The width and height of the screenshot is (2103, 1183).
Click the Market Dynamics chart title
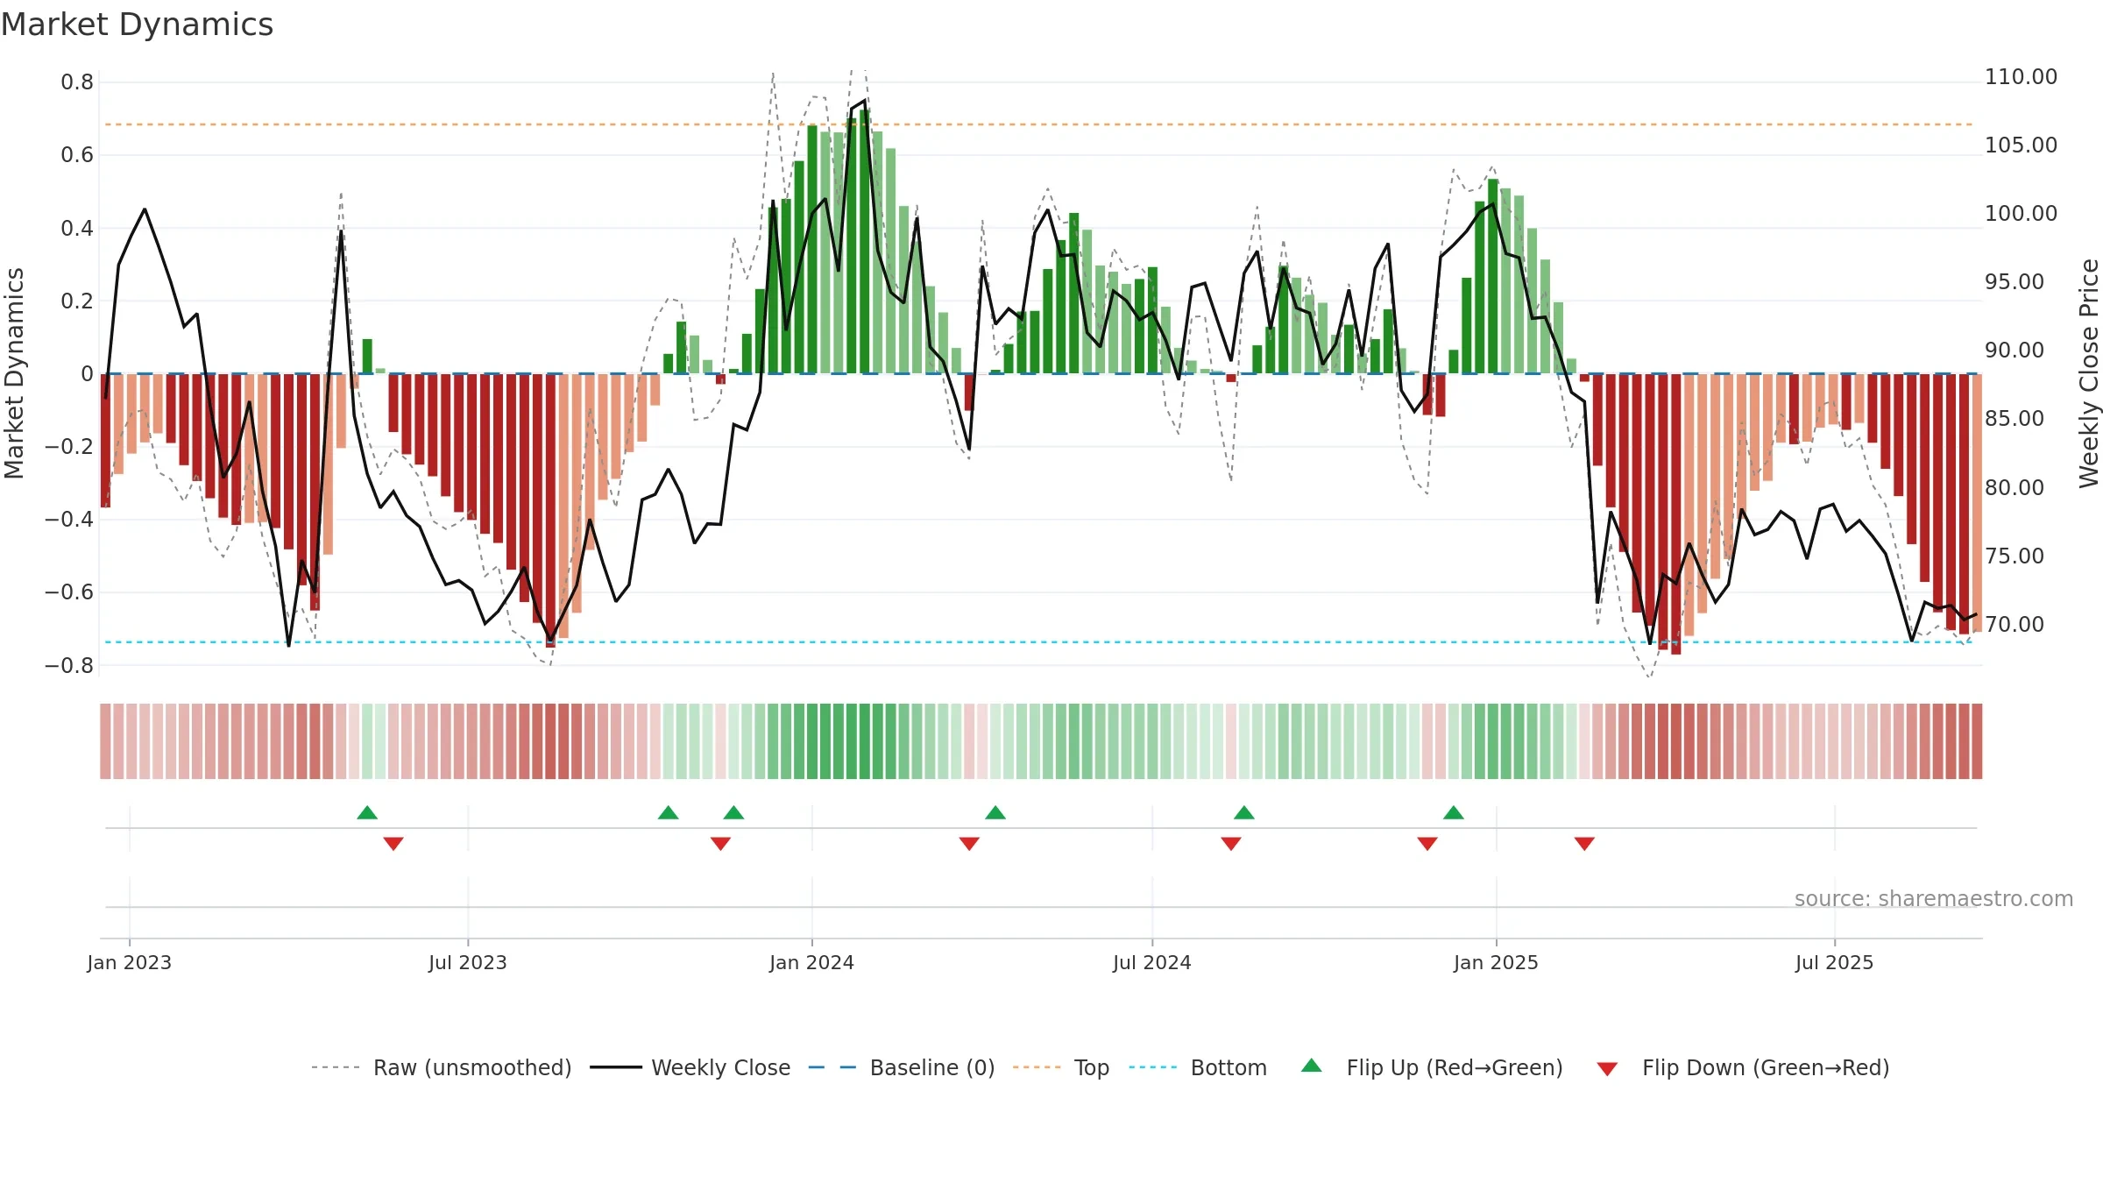(x=137, y=25)
